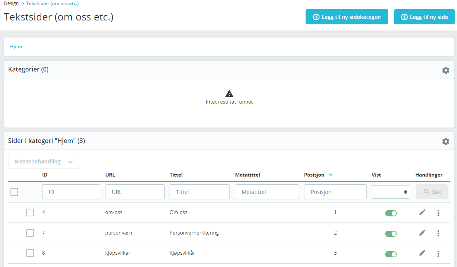This screenshot has height=267, width=457.
Task: Sort table by Metatittel column header
Action: (x=248, y=175)
